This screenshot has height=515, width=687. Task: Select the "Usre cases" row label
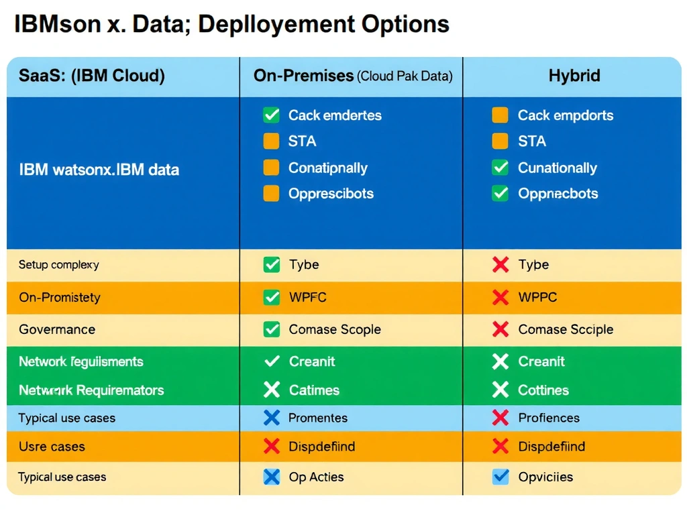[x=52, y=447]
